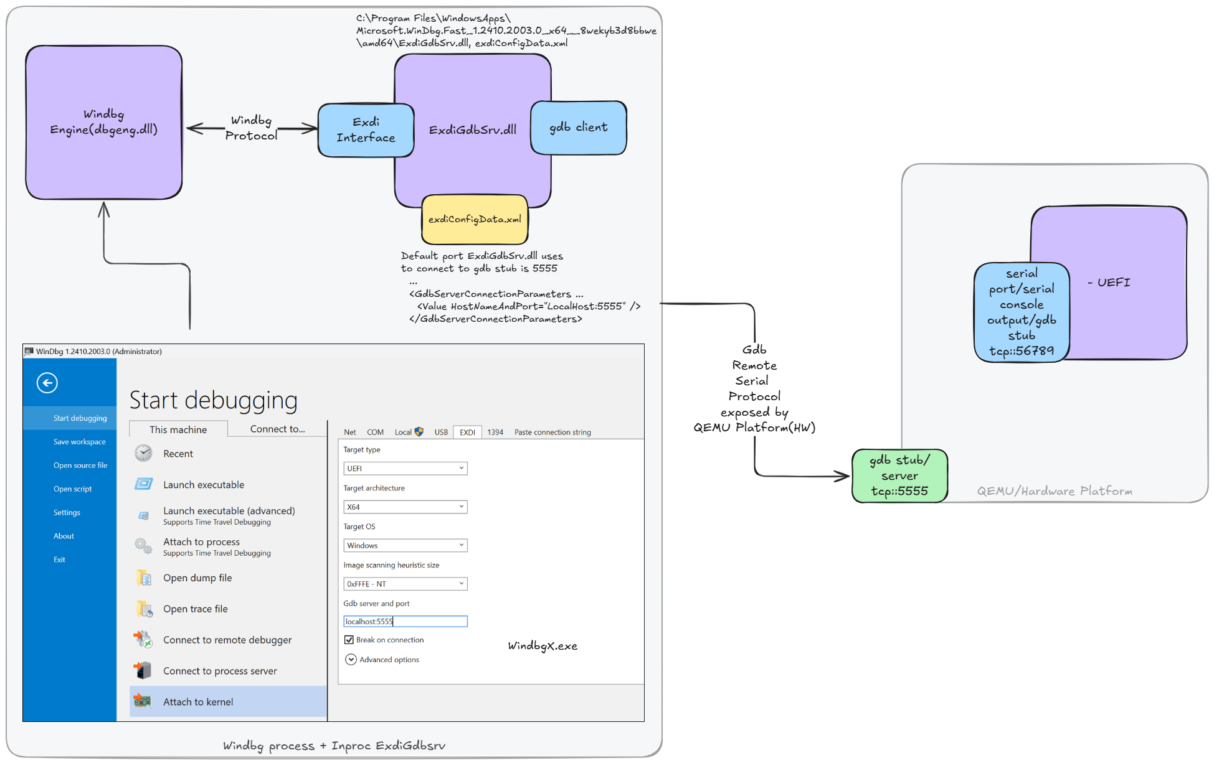Switch to the Connect to... tab
Screen dimensions: 1214x763
coord(278,429)
